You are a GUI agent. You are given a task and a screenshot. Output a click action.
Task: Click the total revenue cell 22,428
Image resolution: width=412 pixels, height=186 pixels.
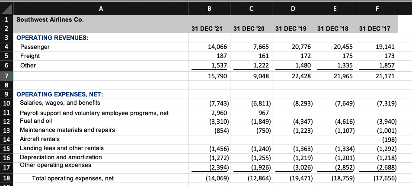point(301,76)
